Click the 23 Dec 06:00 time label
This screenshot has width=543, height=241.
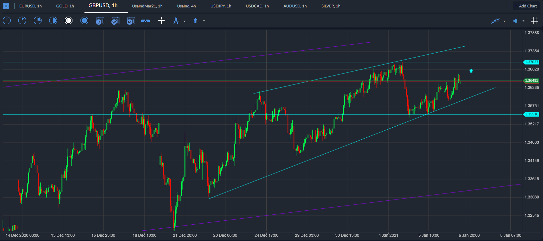tap(225, 235)
